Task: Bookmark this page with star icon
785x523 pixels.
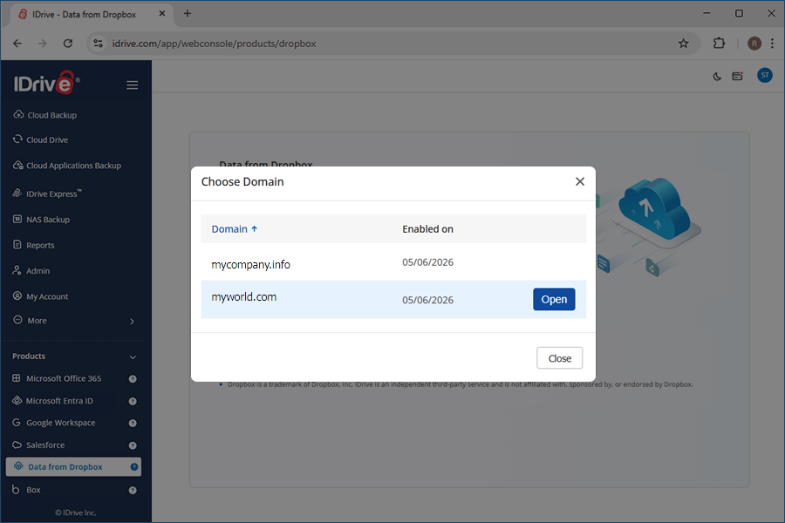Action: tap(683, 44)
